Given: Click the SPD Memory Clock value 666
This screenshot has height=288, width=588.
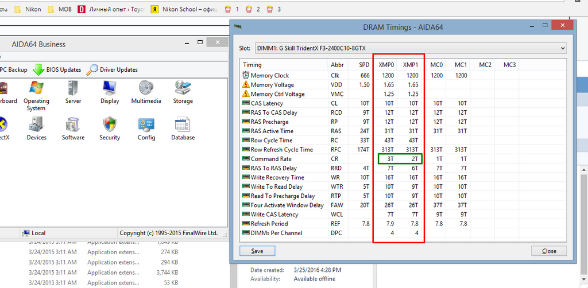Looking at the screenshot, I should coord(365,75).
